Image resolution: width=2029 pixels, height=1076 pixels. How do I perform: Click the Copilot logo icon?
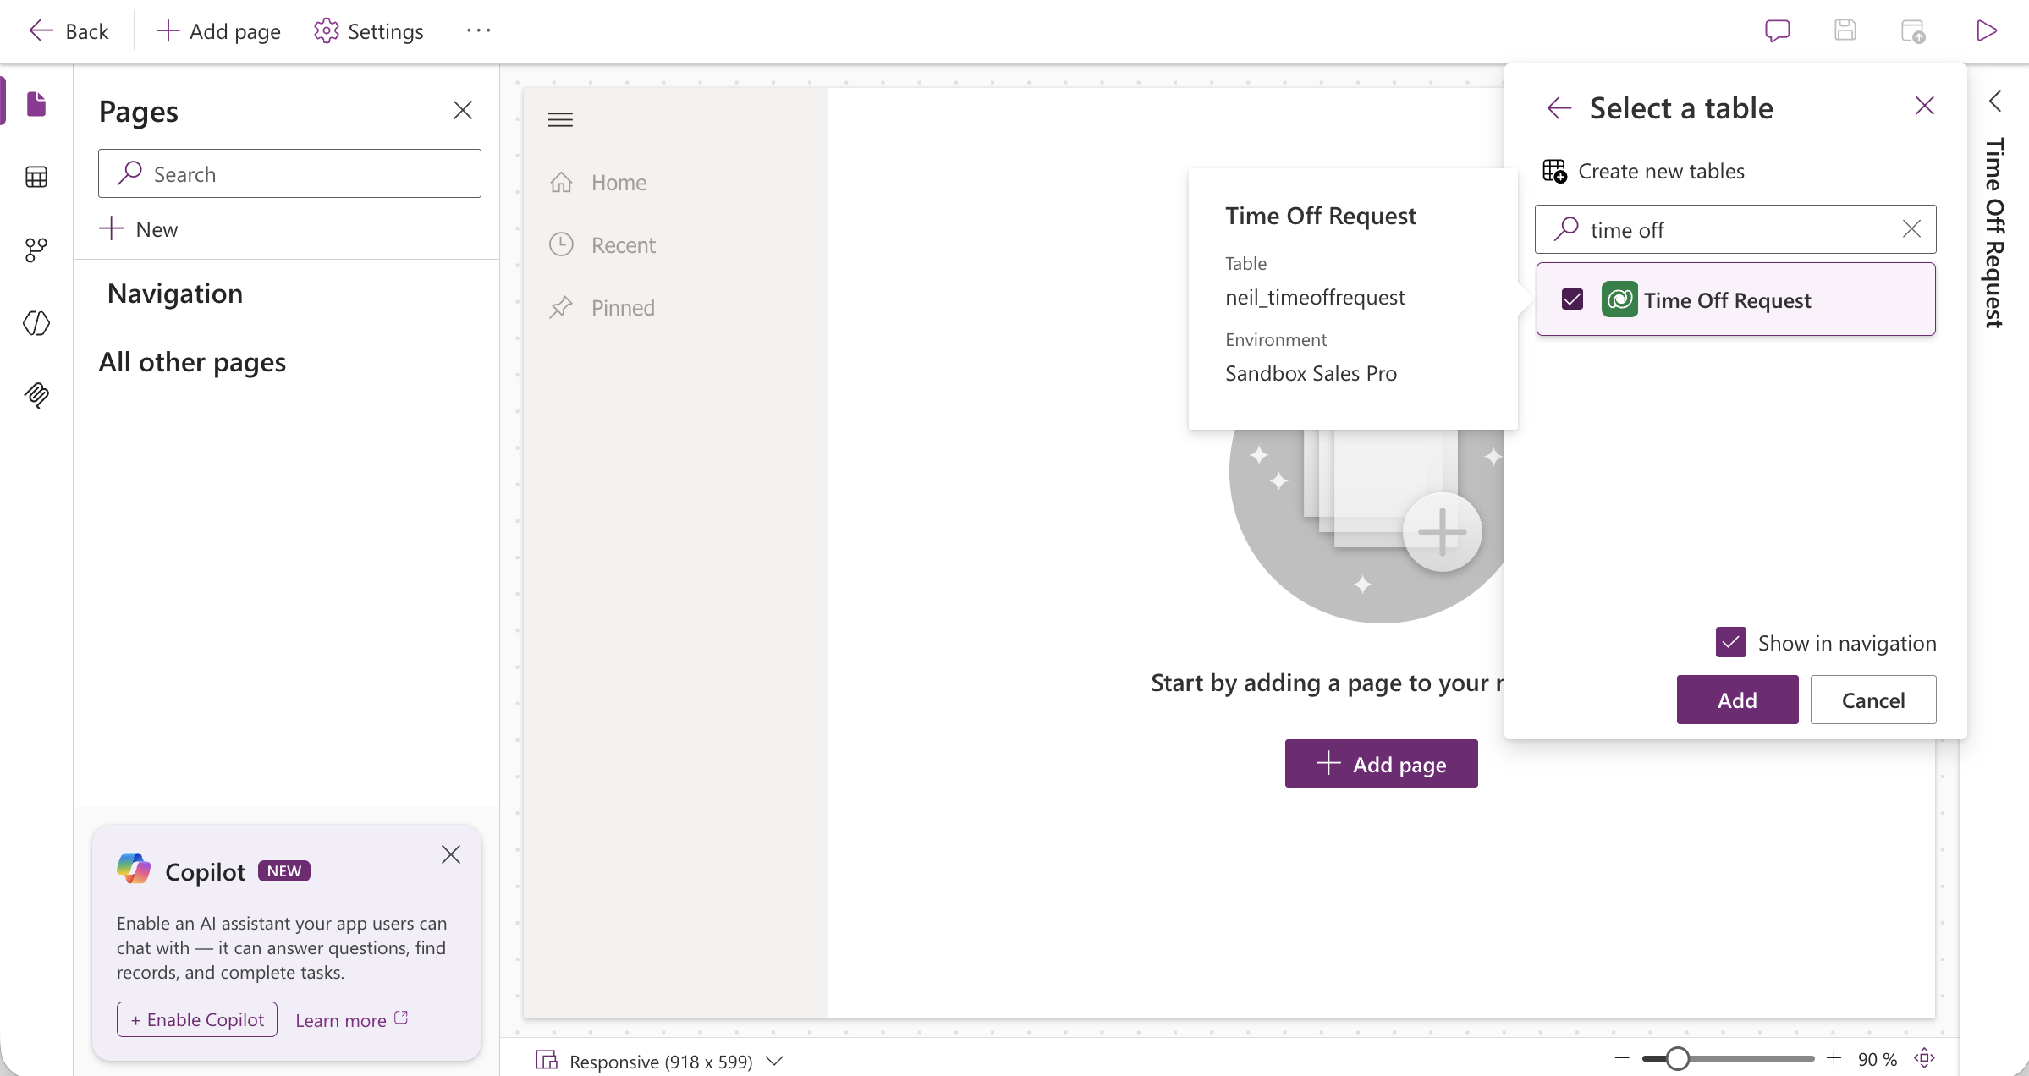pyautogui.click(x=133, y=870)
